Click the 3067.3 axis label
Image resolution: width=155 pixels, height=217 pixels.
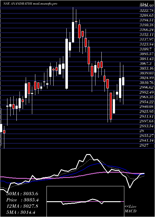(145, 64)
